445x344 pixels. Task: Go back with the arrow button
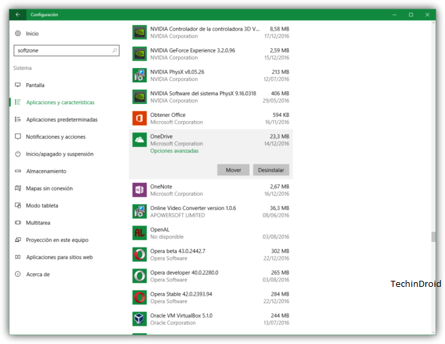tap(18, 14)
